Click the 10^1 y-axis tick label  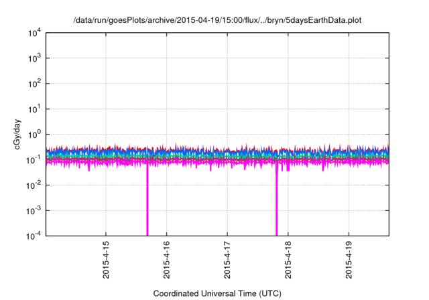point(35,109)
